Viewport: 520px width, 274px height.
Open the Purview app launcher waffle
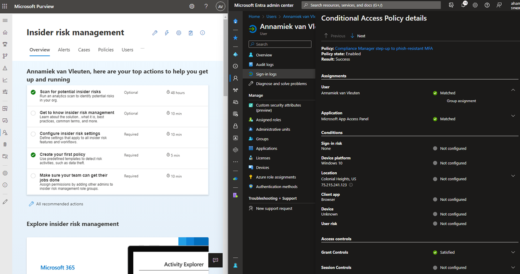point(5,6)
